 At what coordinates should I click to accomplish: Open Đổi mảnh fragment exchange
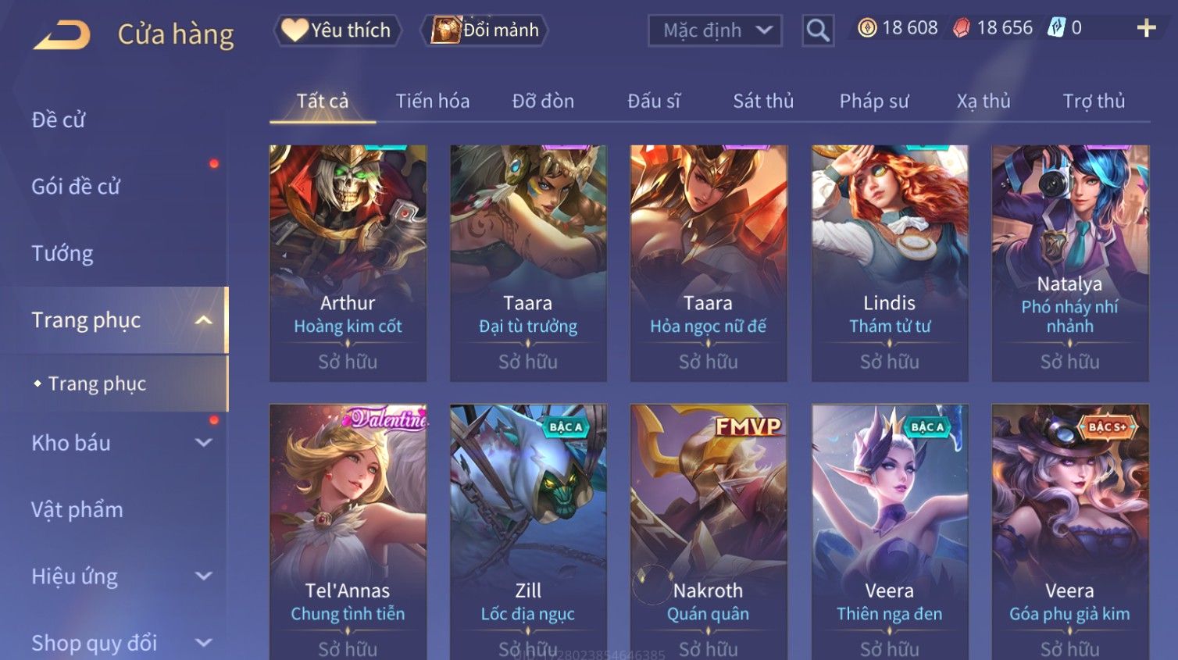484,30
